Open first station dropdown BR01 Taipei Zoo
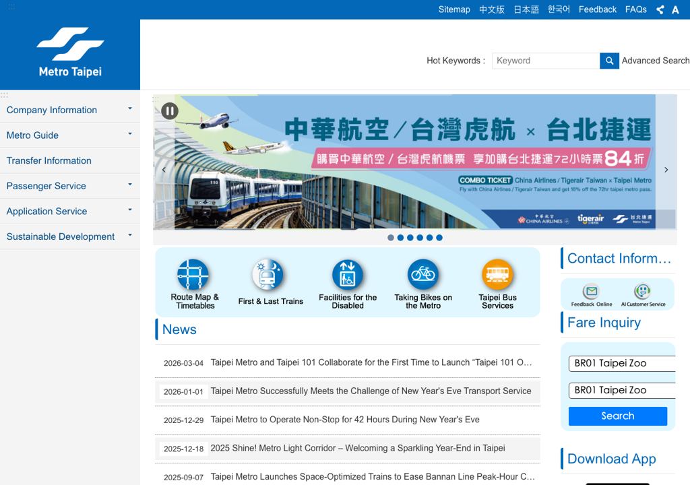 click(622, 364)
